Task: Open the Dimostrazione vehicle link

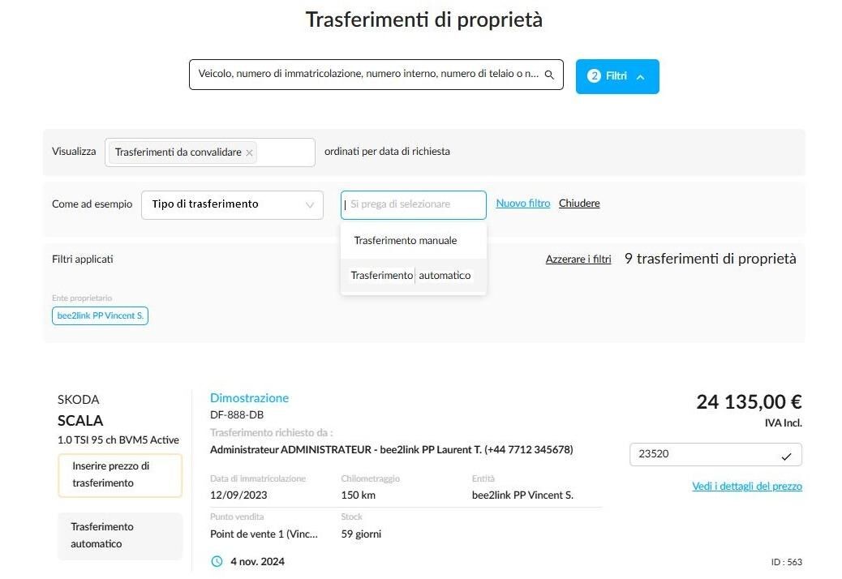Action: coord(249,398)
